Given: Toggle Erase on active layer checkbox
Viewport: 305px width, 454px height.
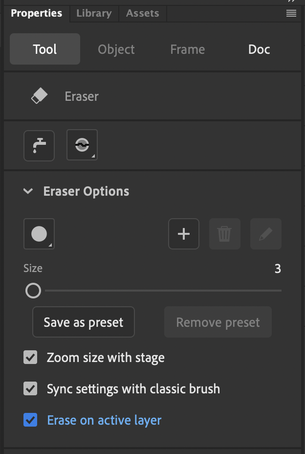Looking at the screenshot, I should click(x=30, y=420).
